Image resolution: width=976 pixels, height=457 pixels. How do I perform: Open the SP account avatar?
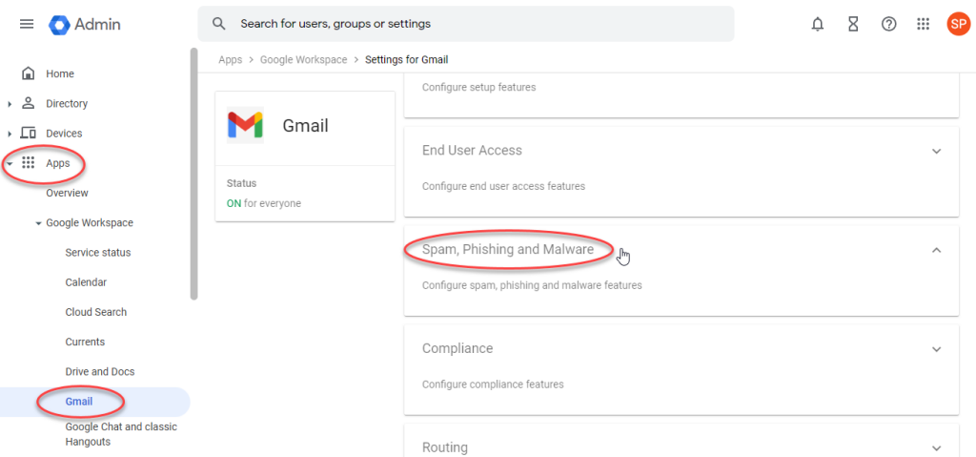click(x=957, y=24)
